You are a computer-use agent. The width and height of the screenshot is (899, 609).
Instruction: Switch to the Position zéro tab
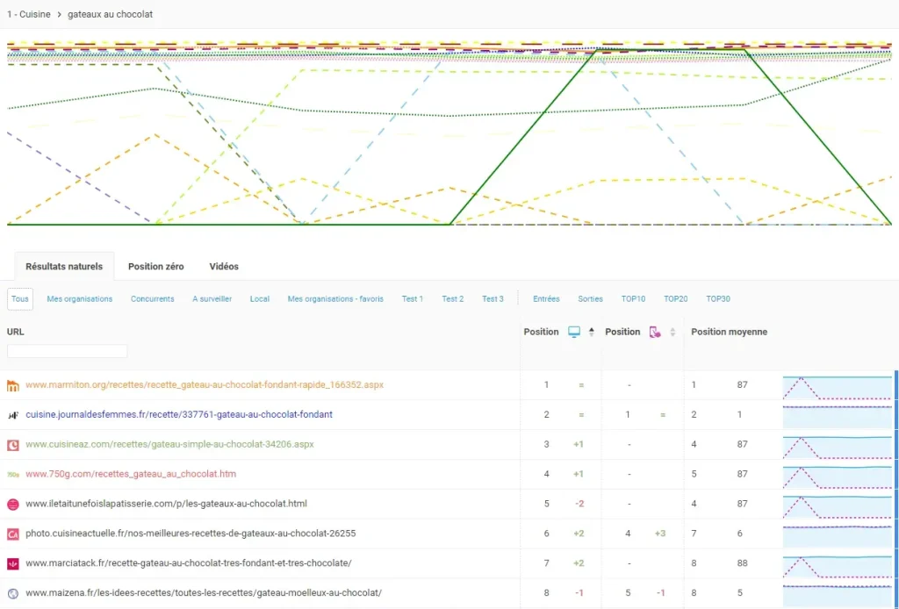pyautogui.click(x=156, y=267)
